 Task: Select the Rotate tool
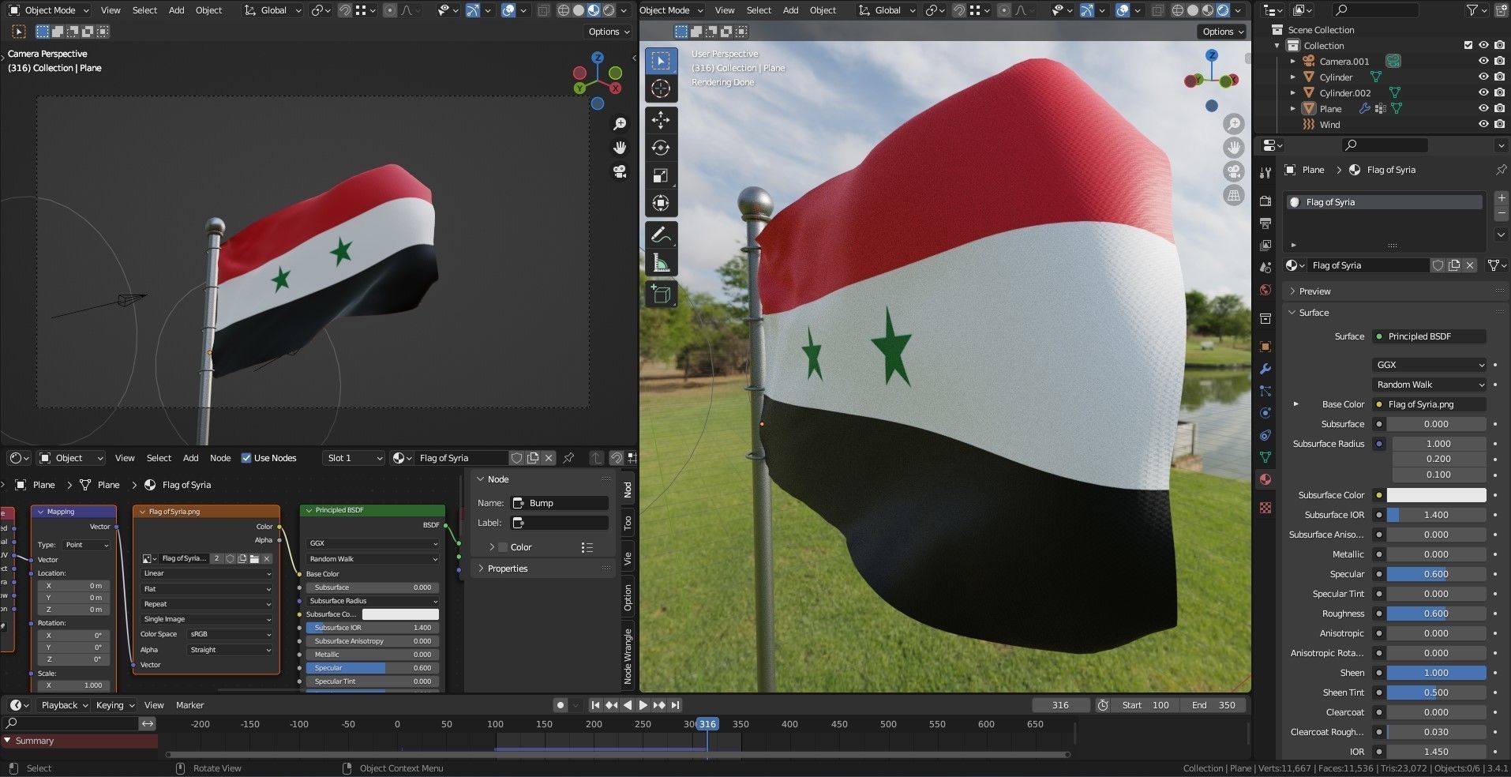click(661, 148)
